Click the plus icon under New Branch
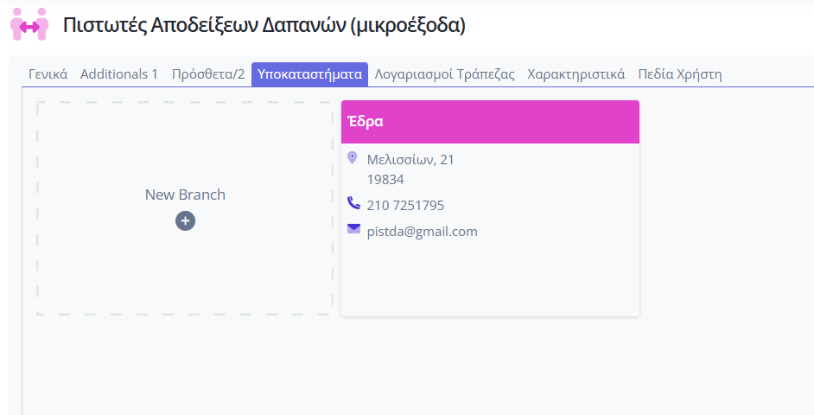The width and height of the screenshot is (814, 415). [185, 220]
